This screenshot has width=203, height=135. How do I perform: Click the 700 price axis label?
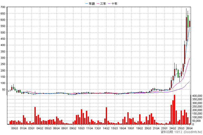tap(3, 7)
